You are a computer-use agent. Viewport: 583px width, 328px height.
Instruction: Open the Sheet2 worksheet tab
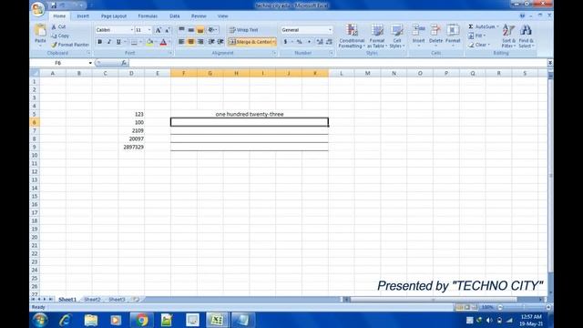click(x=92, y=300)
